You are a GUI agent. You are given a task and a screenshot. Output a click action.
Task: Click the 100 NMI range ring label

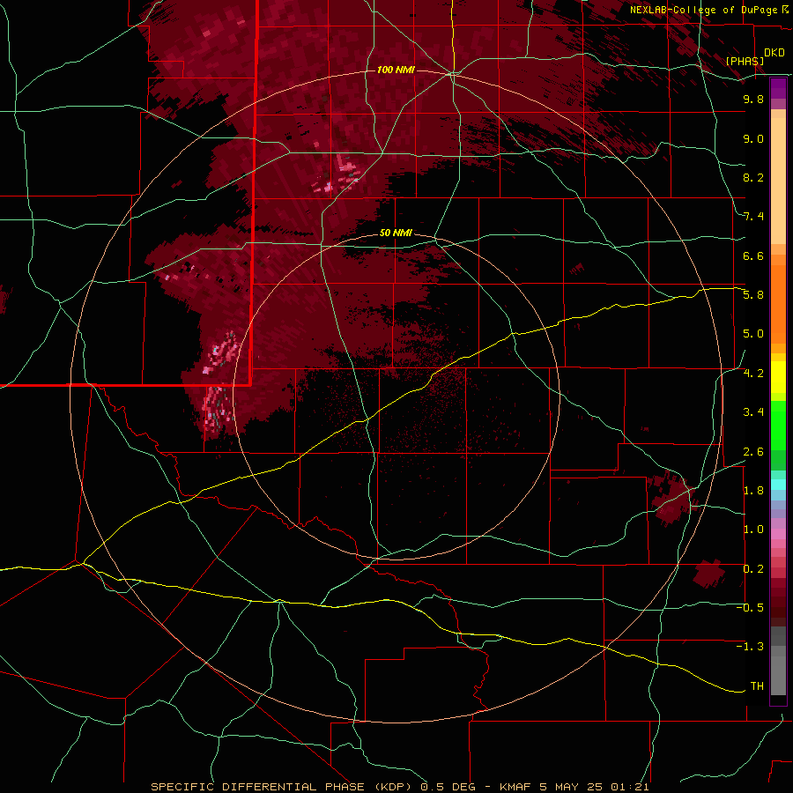[396, 70]
